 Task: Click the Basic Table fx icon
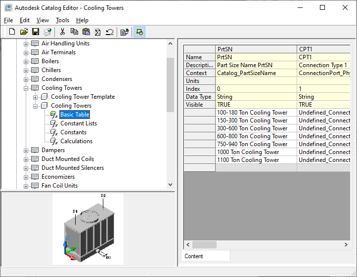click(x=54, y=115)
